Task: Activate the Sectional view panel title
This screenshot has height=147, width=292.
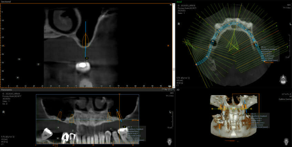Action: (6, 1)
